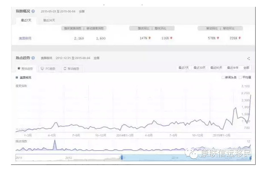Screen dimensions: 265x170
Task: Click the 移动搜索指数 column label
Action: pyautogui.click(x=95, y=29)
